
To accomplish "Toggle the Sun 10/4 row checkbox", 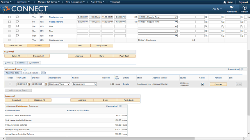I will coord(9,31).
